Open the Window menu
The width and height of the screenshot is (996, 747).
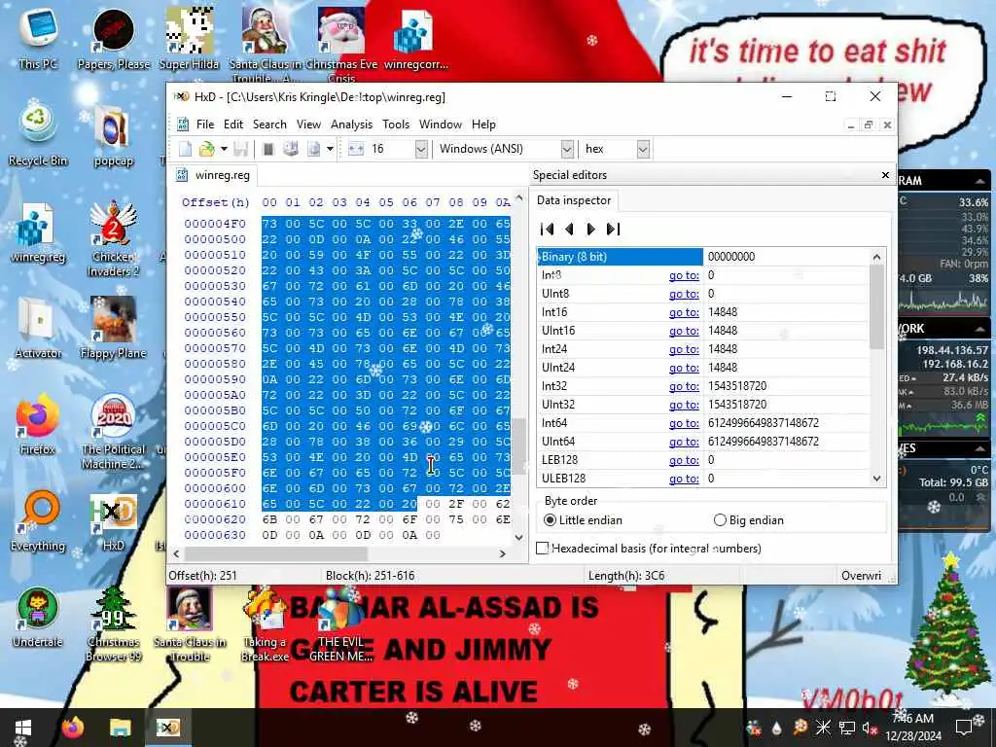441,124
